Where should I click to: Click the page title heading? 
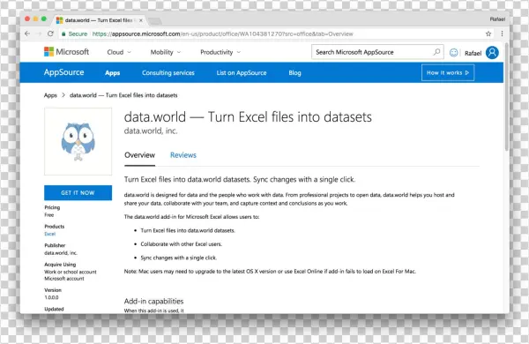(x=248, y=117)
